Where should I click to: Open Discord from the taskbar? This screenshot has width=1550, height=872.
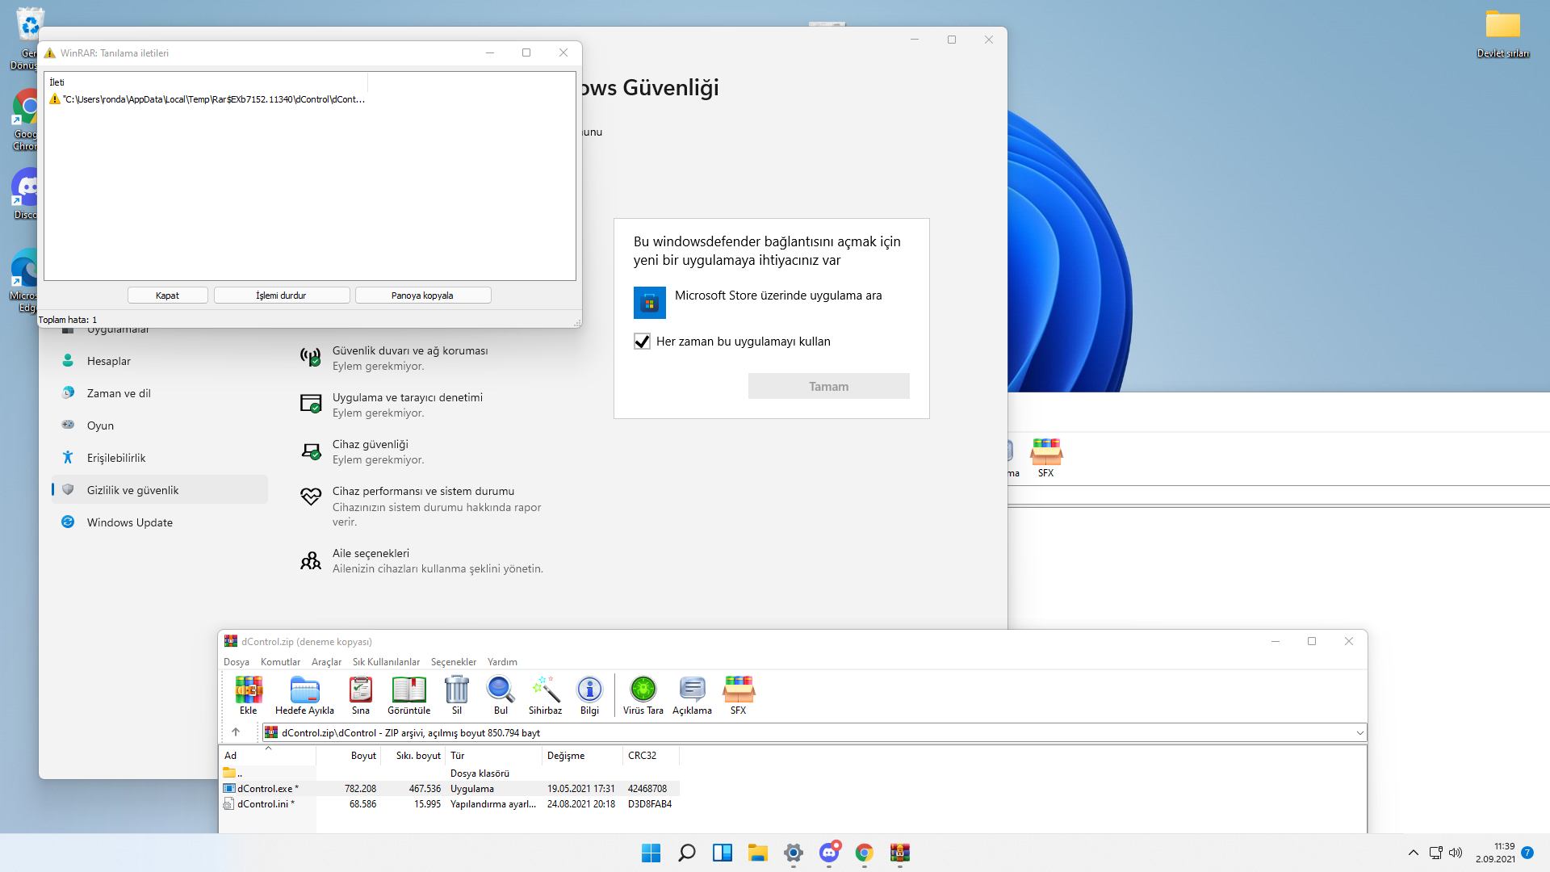[x=829, y=853]
